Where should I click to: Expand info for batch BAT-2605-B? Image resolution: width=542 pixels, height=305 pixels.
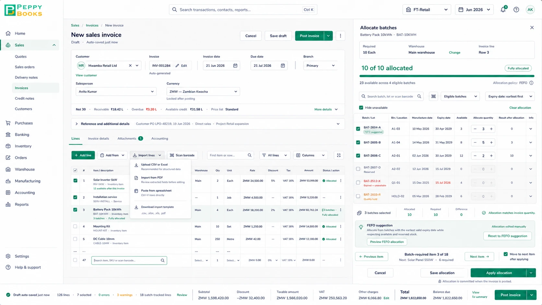pyautogui.click(x=531, y=143)
